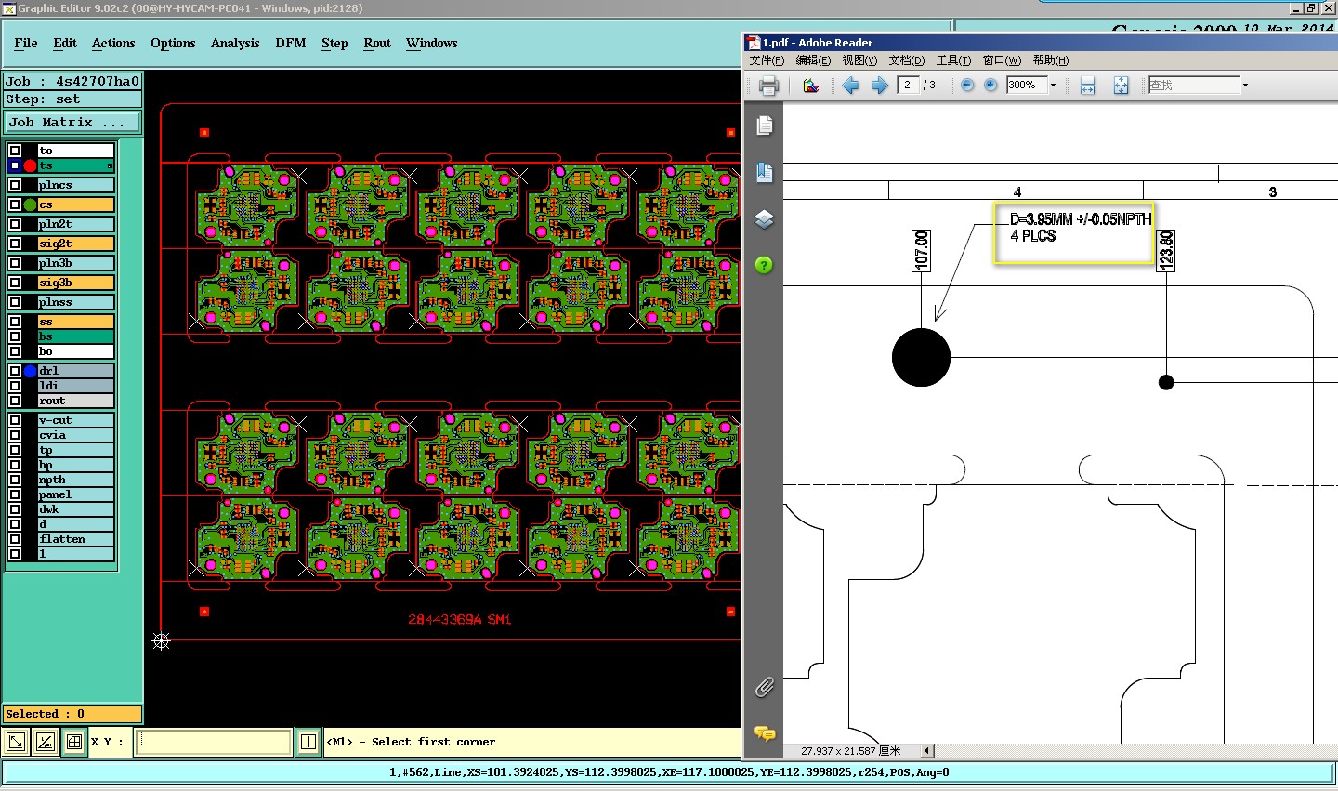Click the fit full page icon in Adobe Reader
Image resolution: width=1338 pixels, height=791 pixels.
[x=1121, y=86]
